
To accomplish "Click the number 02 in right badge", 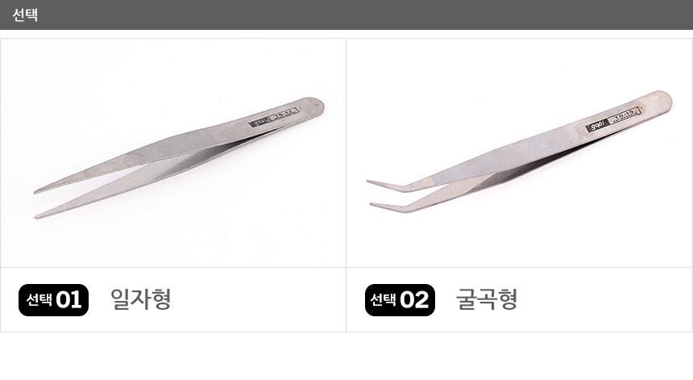I will [x=414, y=300].
